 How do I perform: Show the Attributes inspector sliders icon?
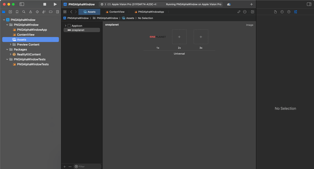296,12
